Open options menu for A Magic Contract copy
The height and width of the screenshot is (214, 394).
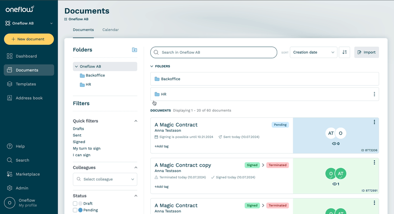coord(374,162)
